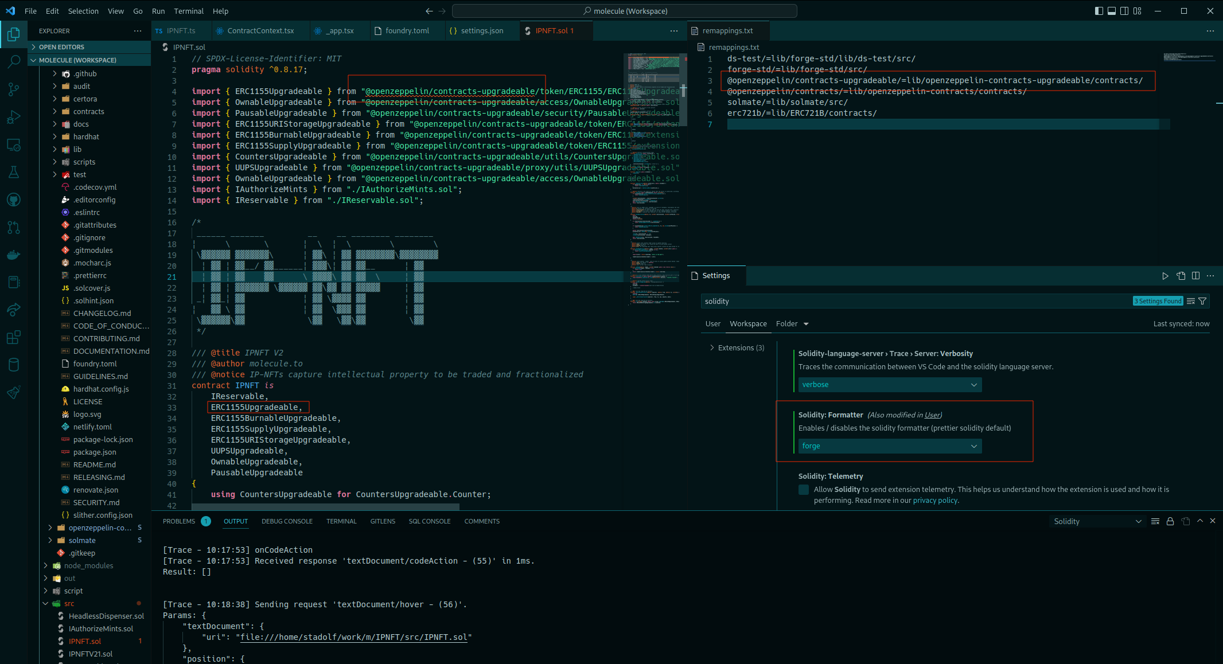Open the Docker extension view
The image size is (1223, 664).
[13, 255]
